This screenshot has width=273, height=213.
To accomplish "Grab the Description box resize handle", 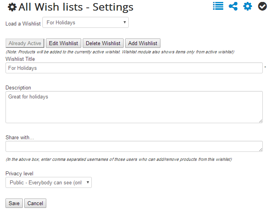I will (260, 121).
